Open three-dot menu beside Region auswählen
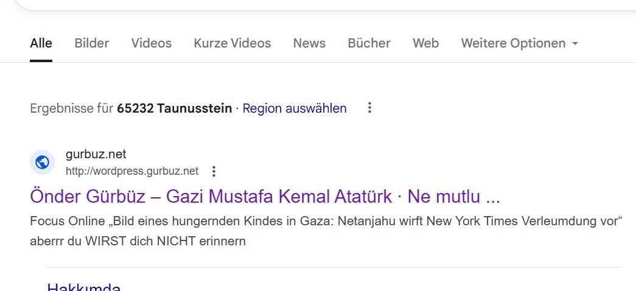 coord(369,108)
